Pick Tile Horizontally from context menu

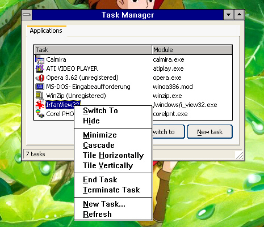(113, 155)
